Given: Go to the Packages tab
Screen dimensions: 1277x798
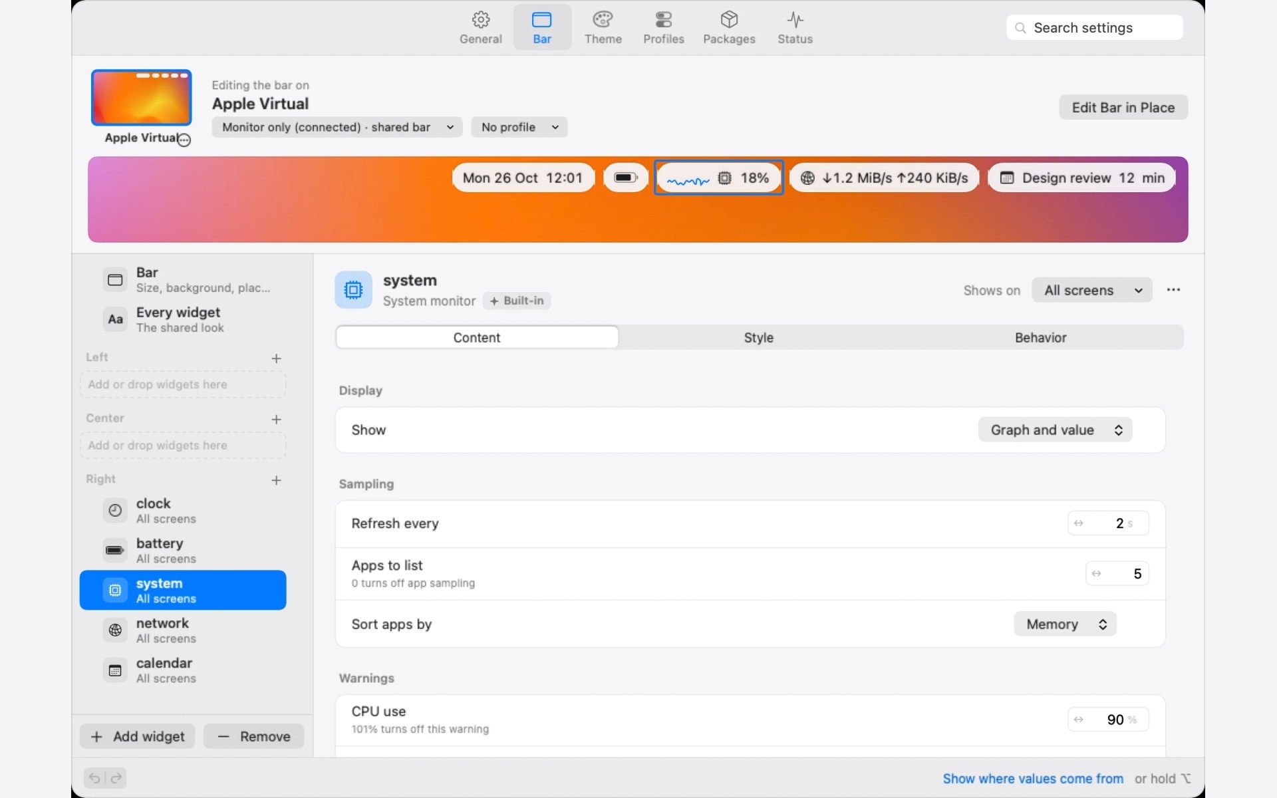Looking at the screenshot, I should point(729,28).
